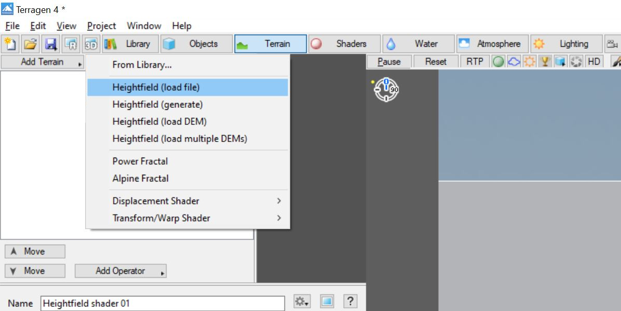Expand the Displacement Shader submenu
The width and height of the screenshot is (621, 311).
(x=188, y=201)
